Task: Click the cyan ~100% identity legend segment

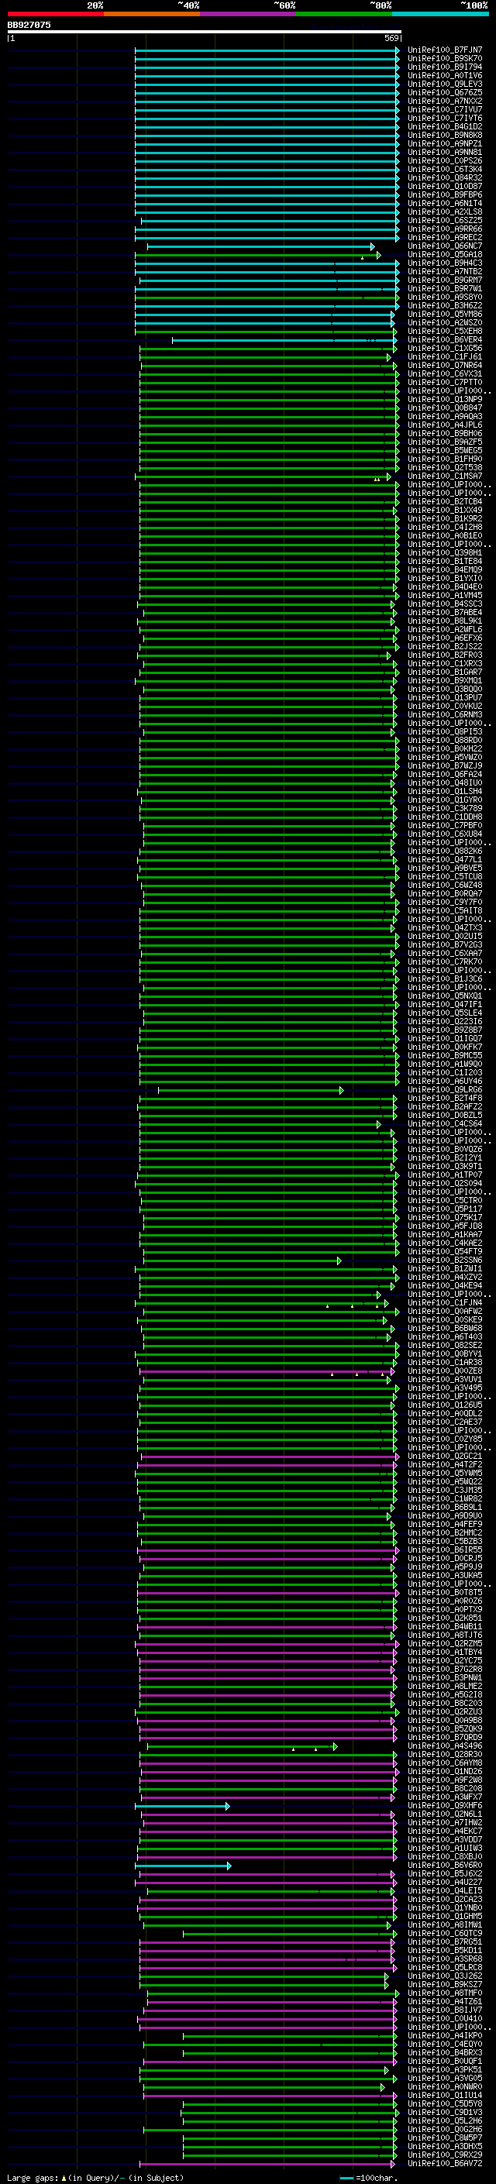Action: click(441, 14)
